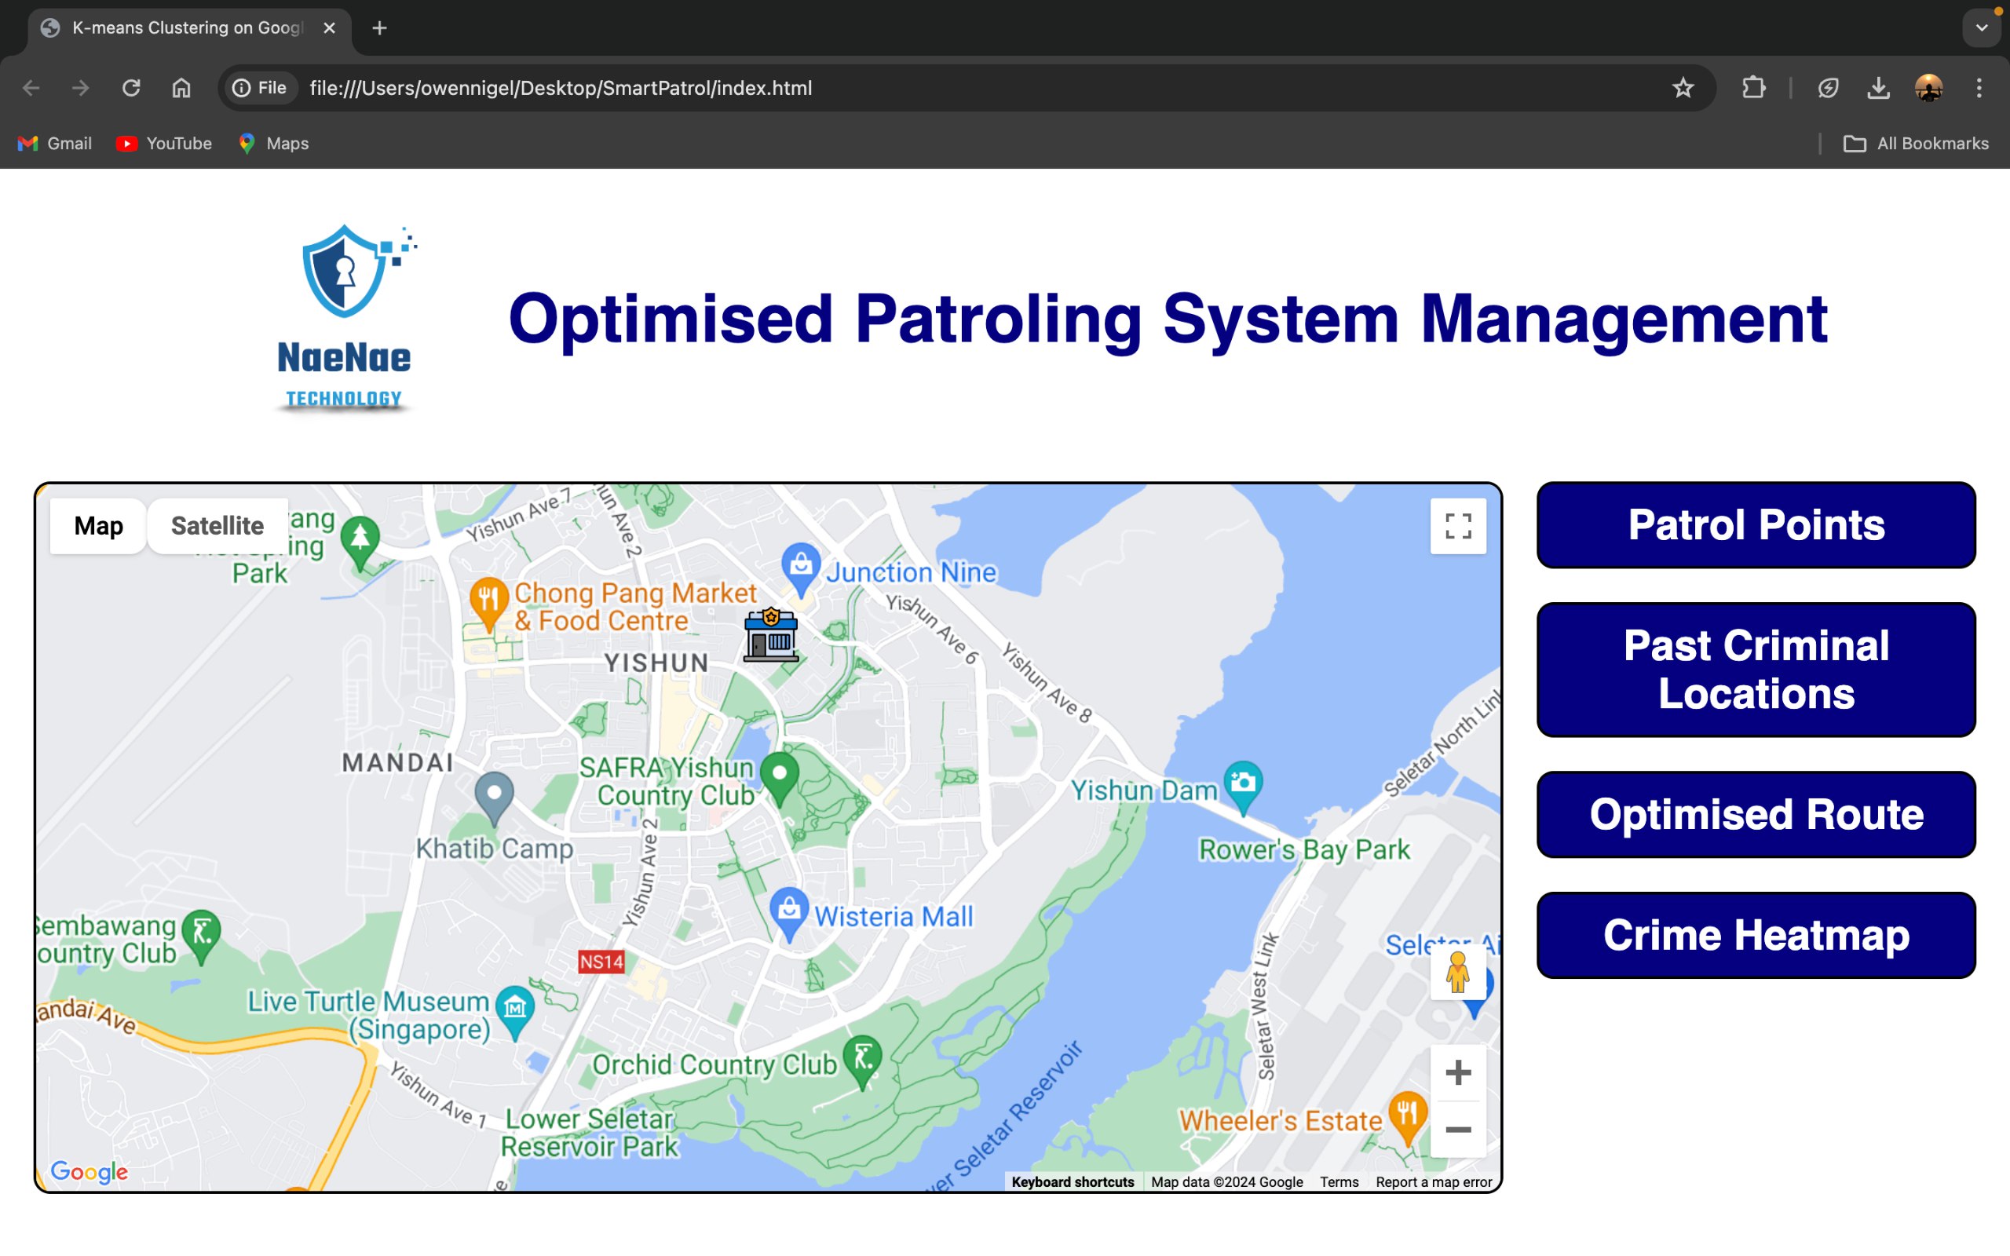The width and height of the screenshot is (2010, 1256).
Task: Toggle fullscreen map view
Action: pos(1458,526)
